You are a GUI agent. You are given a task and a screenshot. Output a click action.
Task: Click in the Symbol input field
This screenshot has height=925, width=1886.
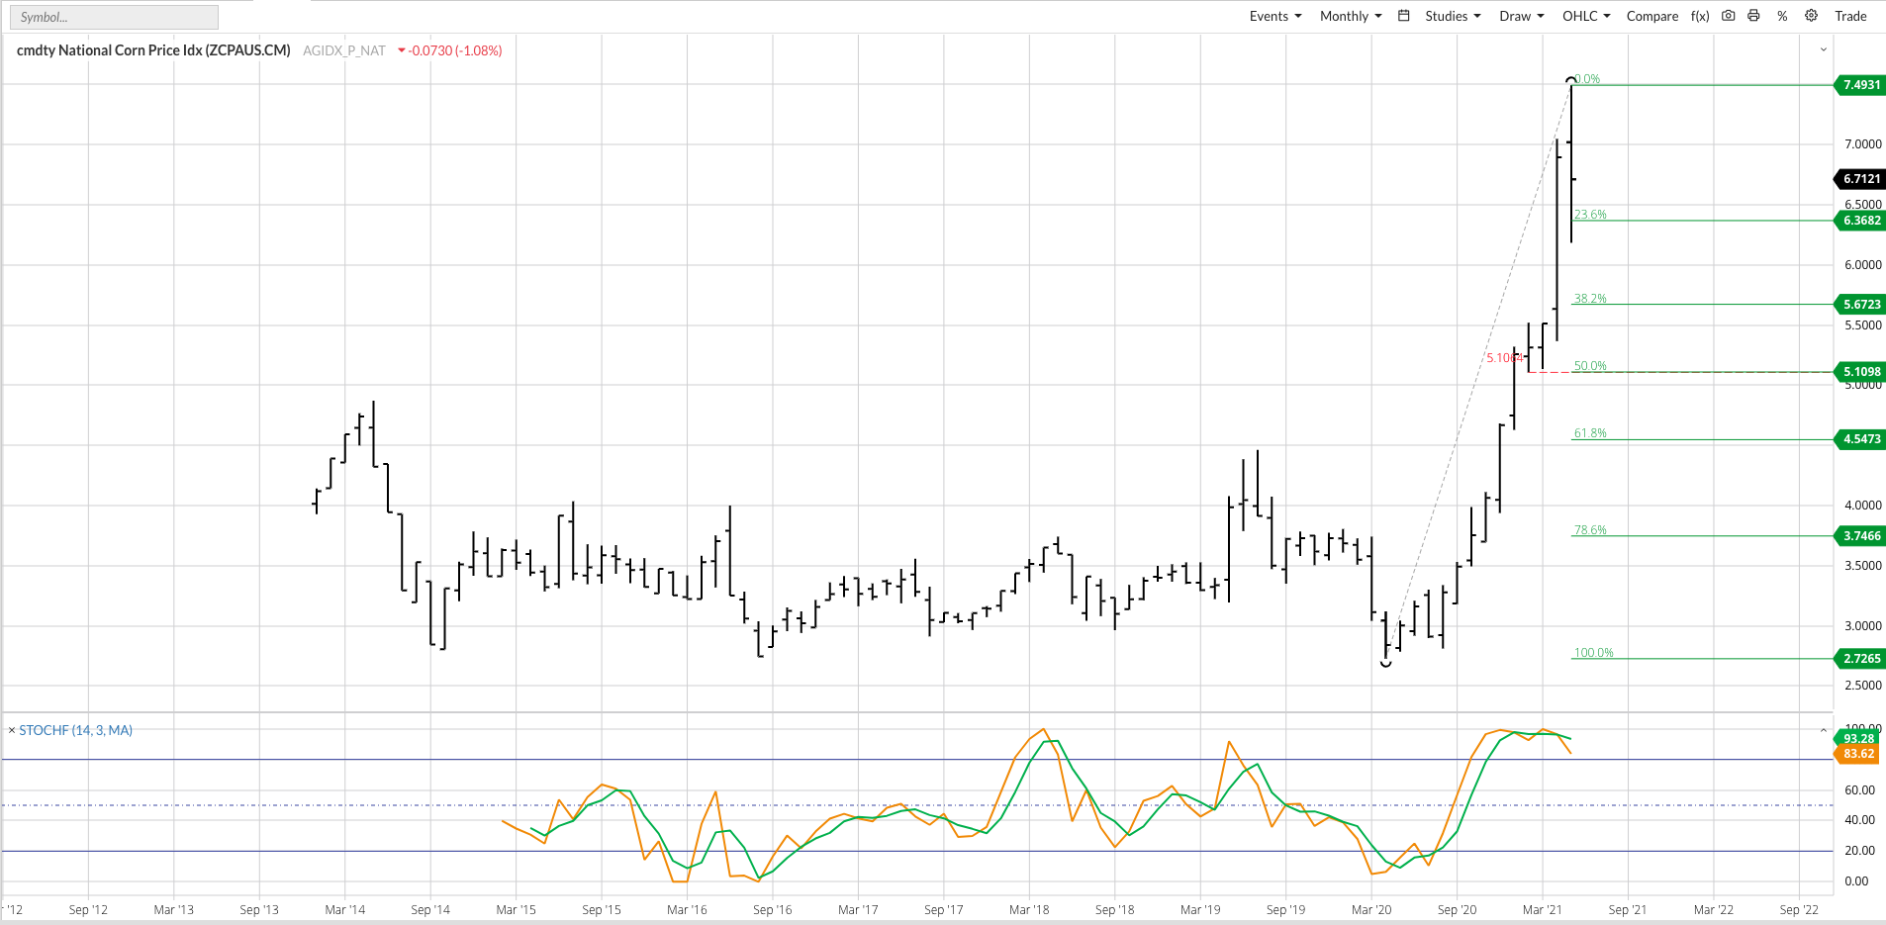click(x=114, y=17)
